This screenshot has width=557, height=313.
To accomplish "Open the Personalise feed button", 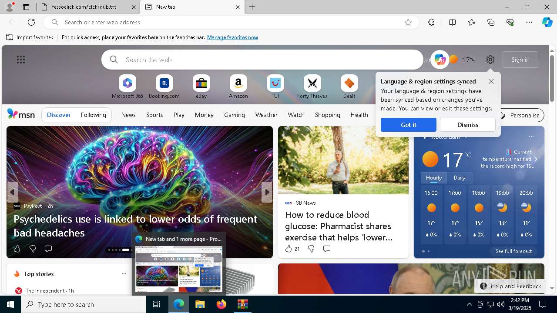I will 520,115.
